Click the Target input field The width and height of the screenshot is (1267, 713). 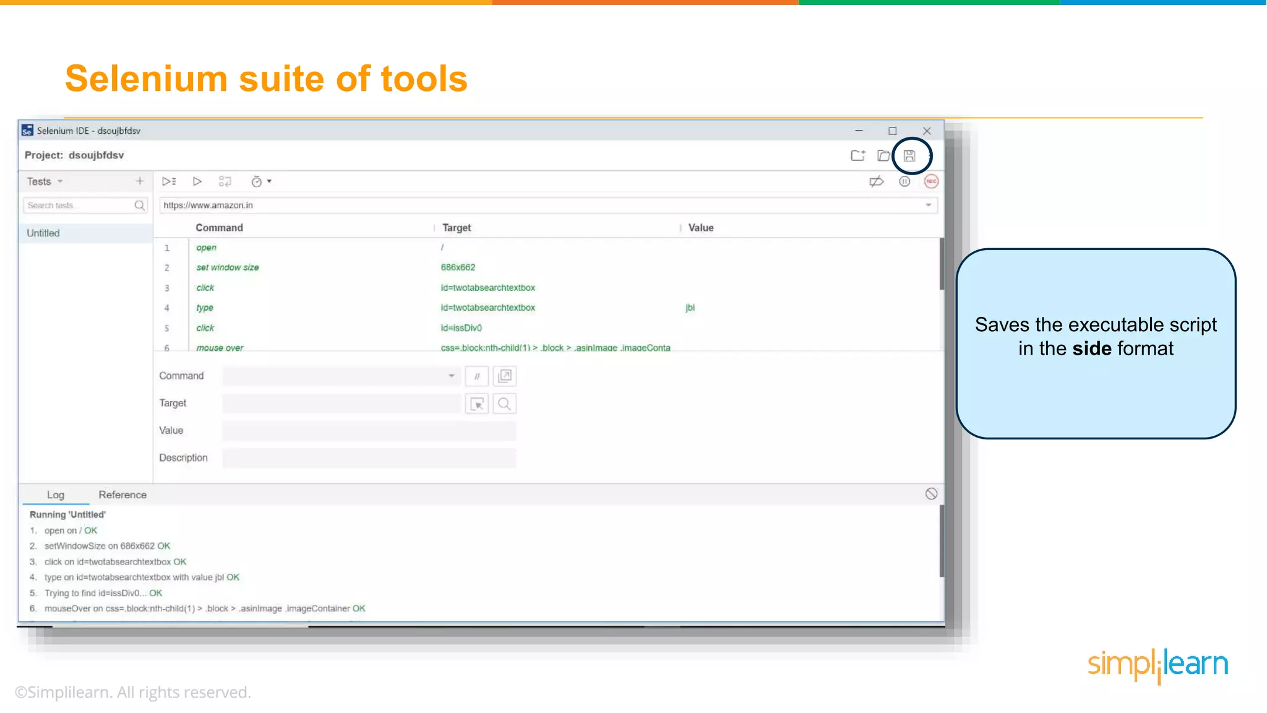pyautogui.click(x=341, y=404)
